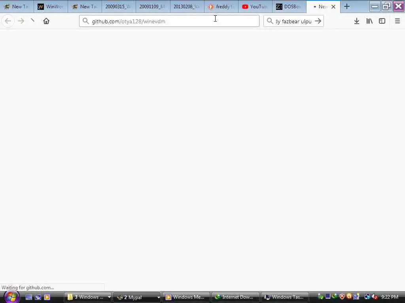Switch to the 20130208_ tab
The width and height of the screenshot is (405, 303).
click(x=187, y=7)
